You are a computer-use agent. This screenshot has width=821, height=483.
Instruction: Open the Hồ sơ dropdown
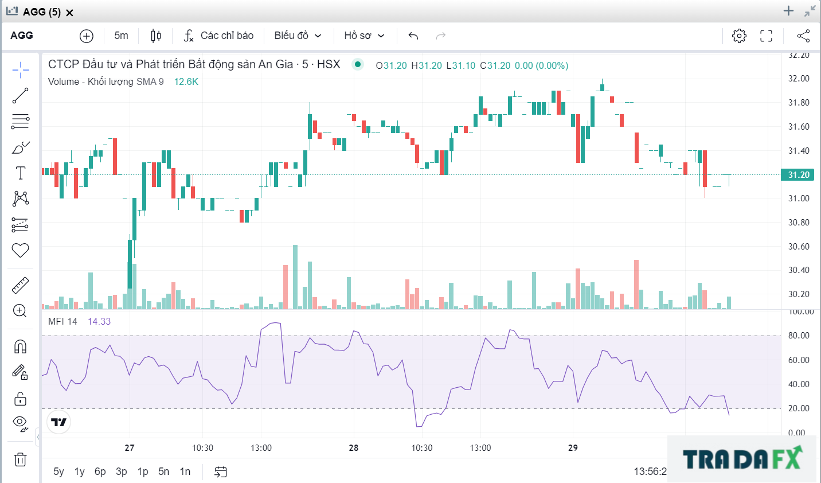tap(364, 36)
